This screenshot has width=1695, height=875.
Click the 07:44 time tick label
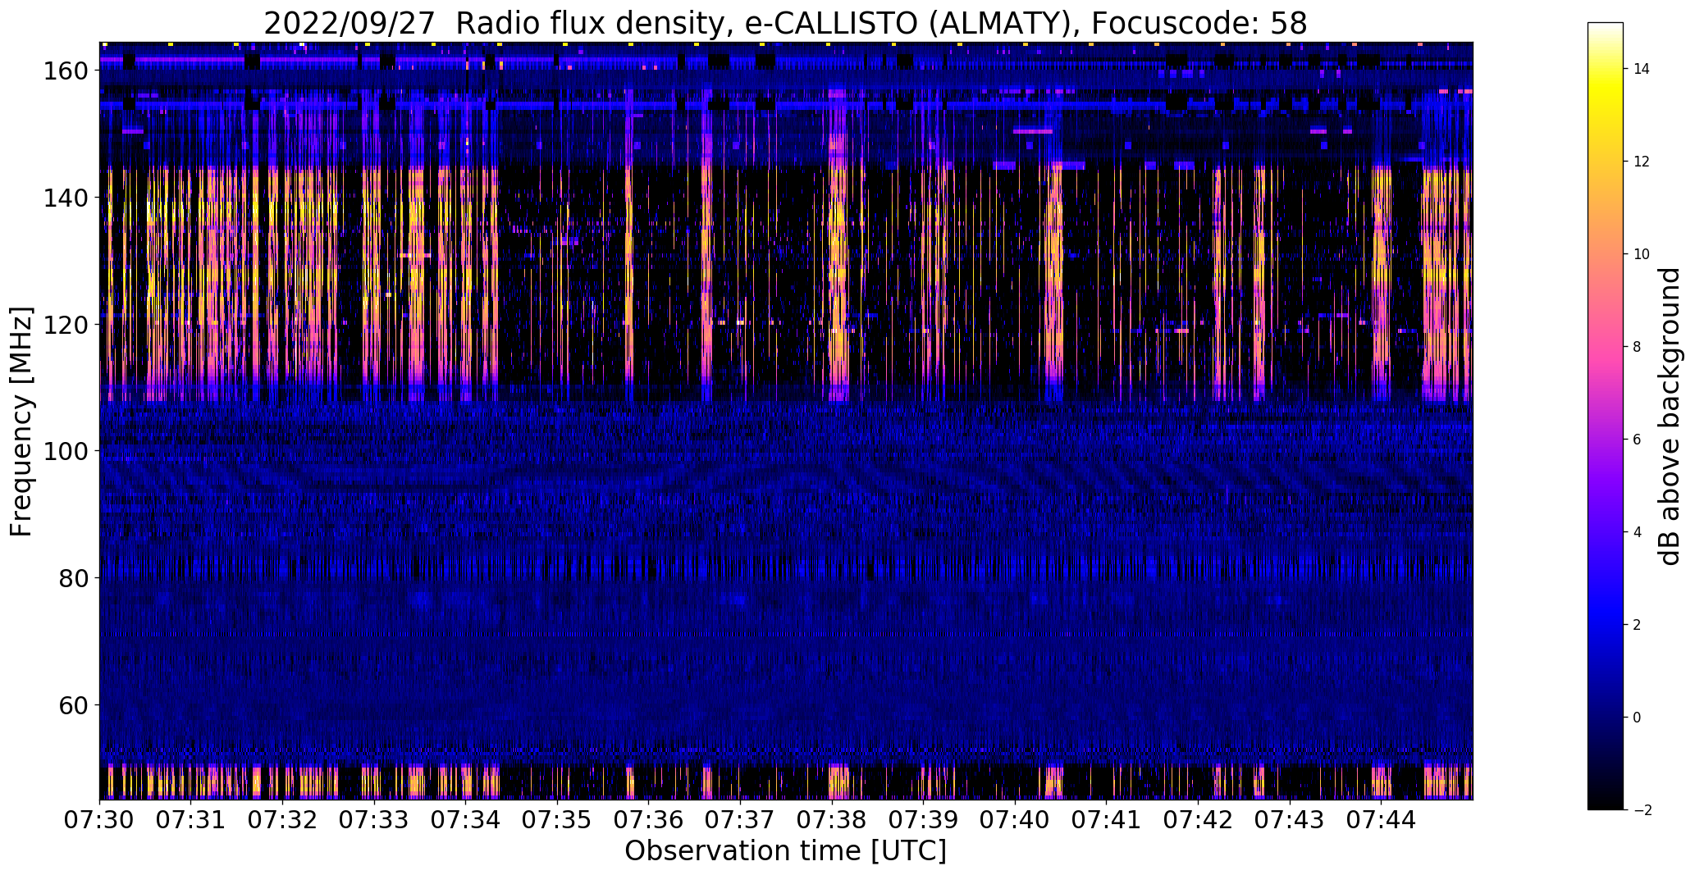point(1382,818)
